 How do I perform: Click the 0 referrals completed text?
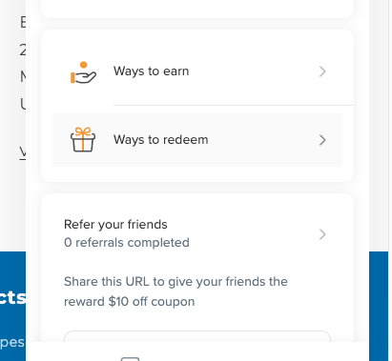tap(127, 243)
